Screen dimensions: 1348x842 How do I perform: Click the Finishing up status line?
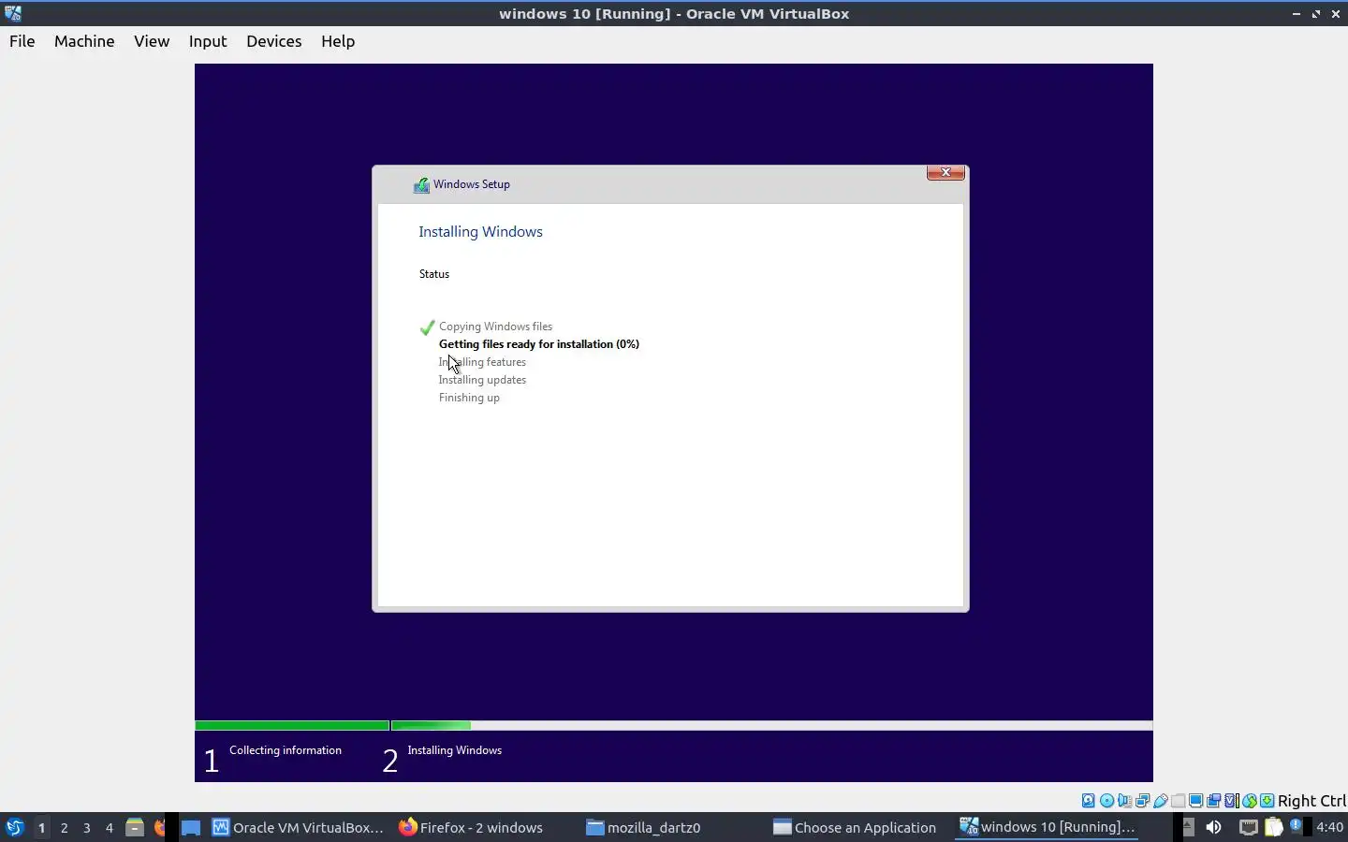(469, 398)
